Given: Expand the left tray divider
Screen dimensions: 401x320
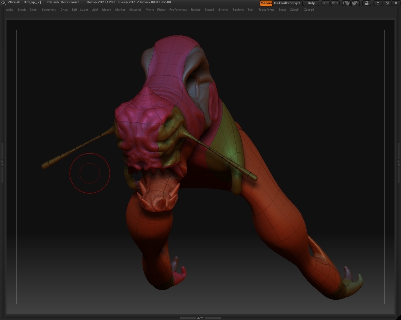Looking at the screenshot, I should click(x=2, y=163).
